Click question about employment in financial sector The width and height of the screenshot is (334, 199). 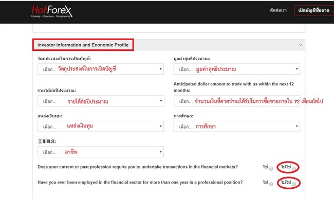140,183
